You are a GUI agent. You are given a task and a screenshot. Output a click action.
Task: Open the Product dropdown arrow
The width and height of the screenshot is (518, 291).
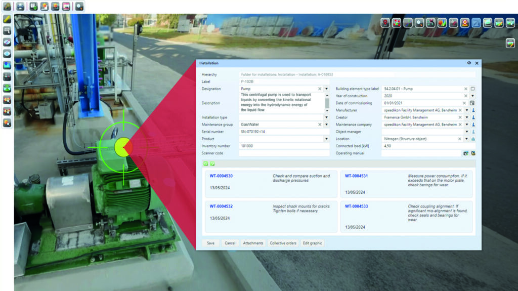point(326,139)
